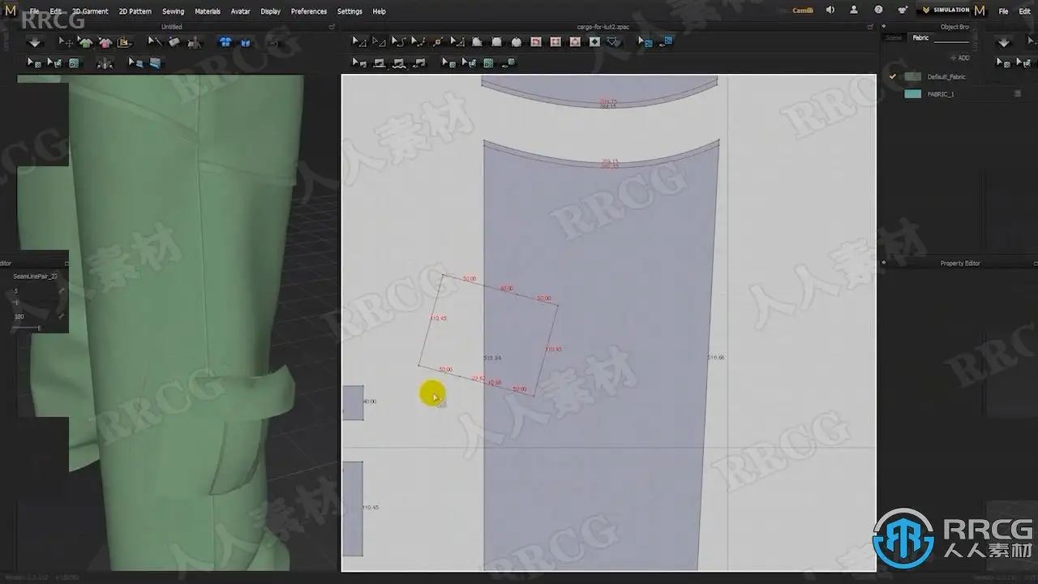
Task: Select the FABRIC_1 teal color swatch
Action: [x=913, y=94]
